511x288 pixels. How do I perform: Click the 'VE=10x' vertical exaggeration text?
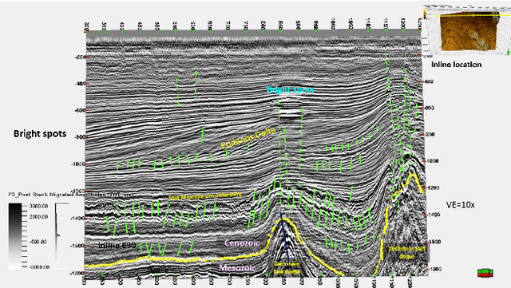461,205
